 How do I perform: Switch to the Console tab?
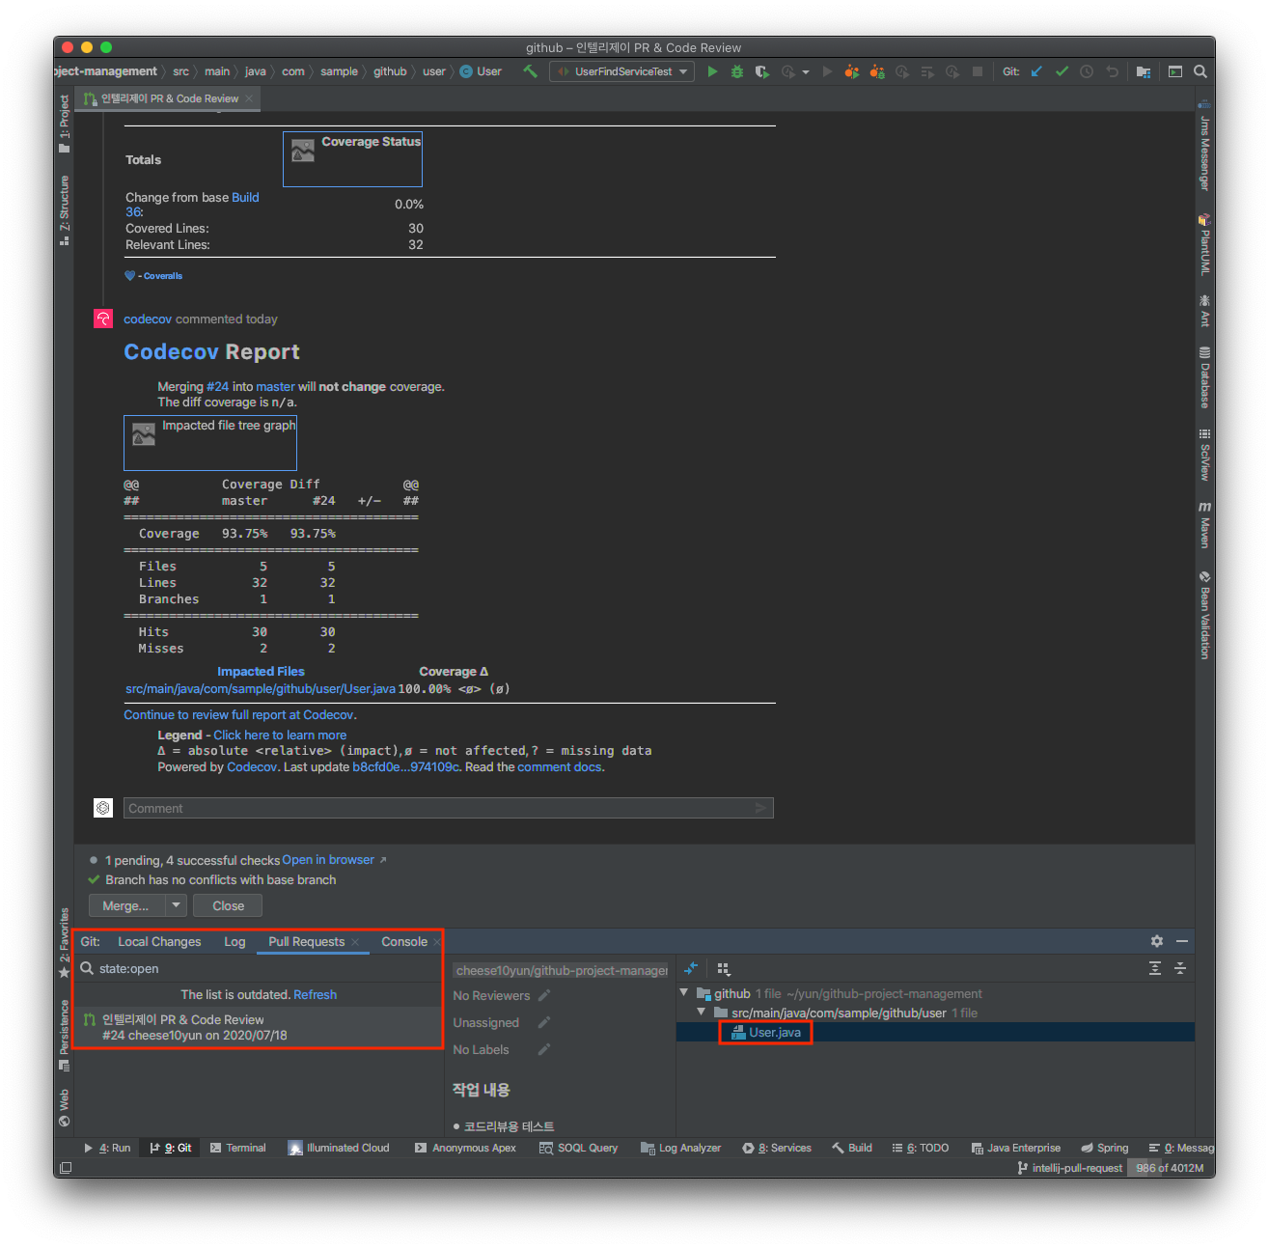click(x=403, y=942)
